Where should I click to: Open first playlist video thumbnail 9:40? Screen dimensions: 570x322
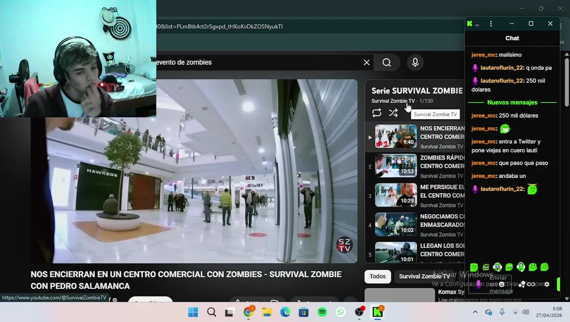pos(396,136)
